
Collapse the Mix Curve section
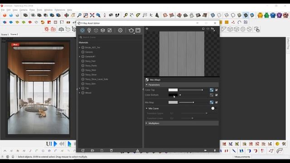tap(147, 109)
